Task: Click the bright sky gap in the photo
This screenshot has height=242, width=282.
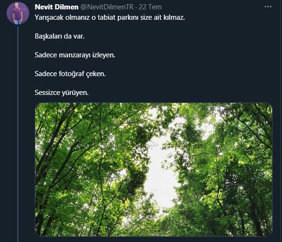Action: pos(160,174)
